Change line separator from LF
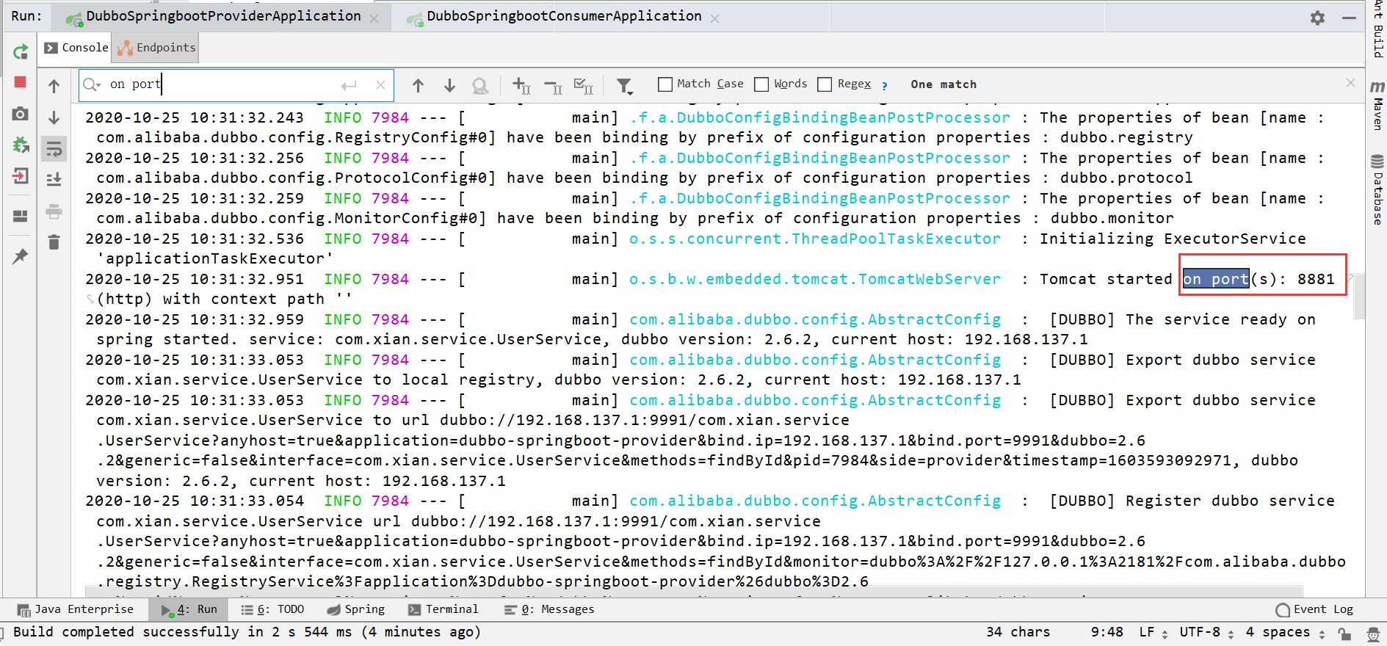1387x646 pixels. (x=1153, y=632)
